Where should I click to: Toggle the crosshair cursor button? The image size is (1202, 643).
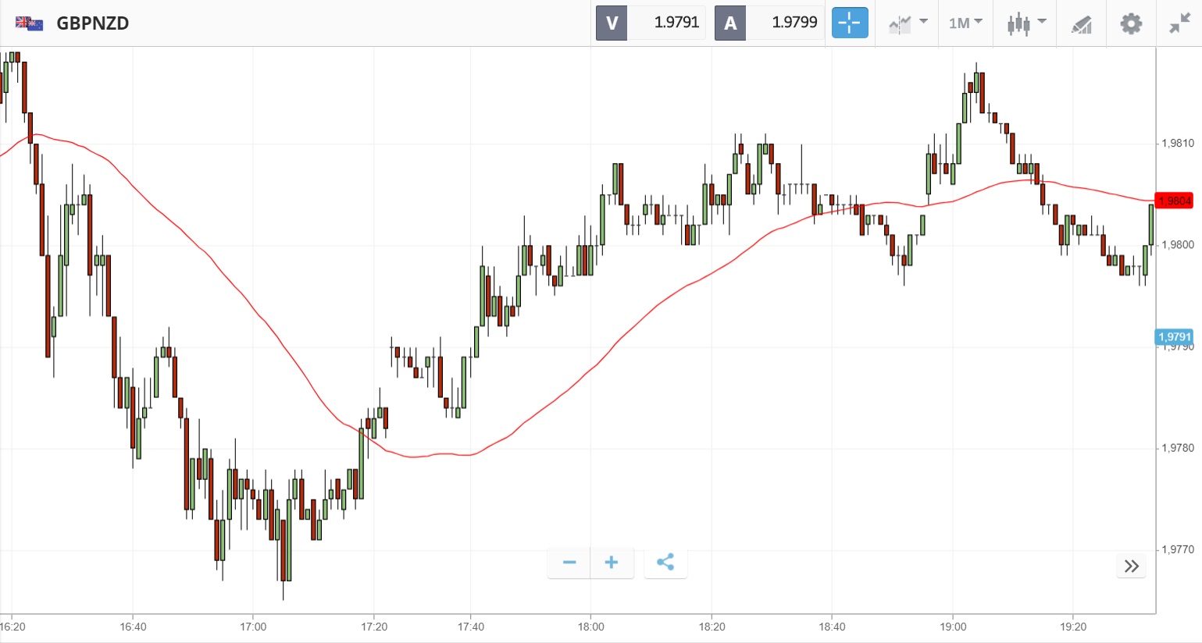pyautogui.click(x=849, y=23)
